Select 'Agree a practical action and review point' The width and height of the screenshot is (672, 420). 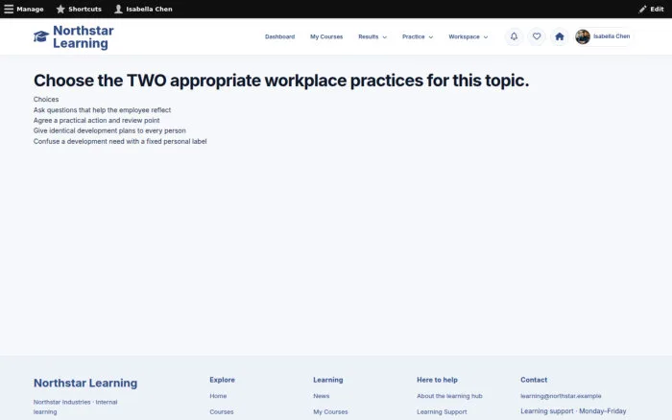point(96,120)
